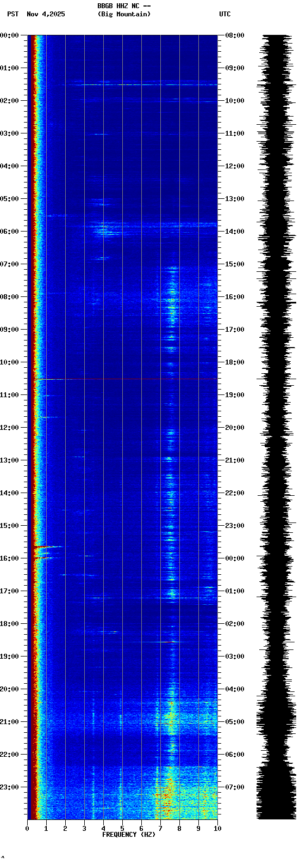This screenshot has width=300, height=863.
Task: Click the UTC '05:00' time label
Action: tap(235, 722)
